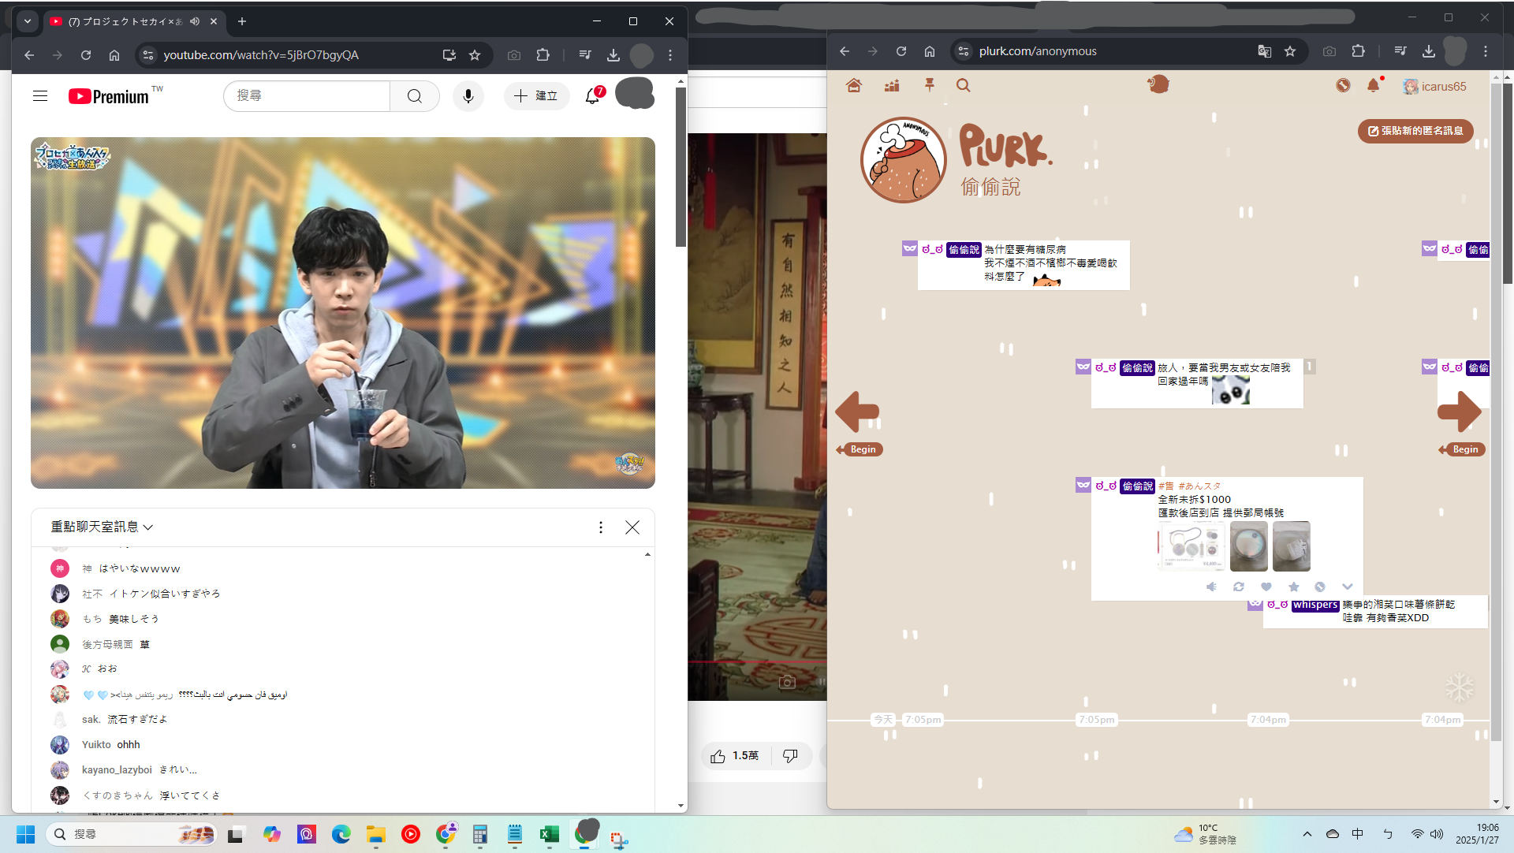Click the 建立 create button
The image size is (1514, 853).
click(x=536, y=96)
